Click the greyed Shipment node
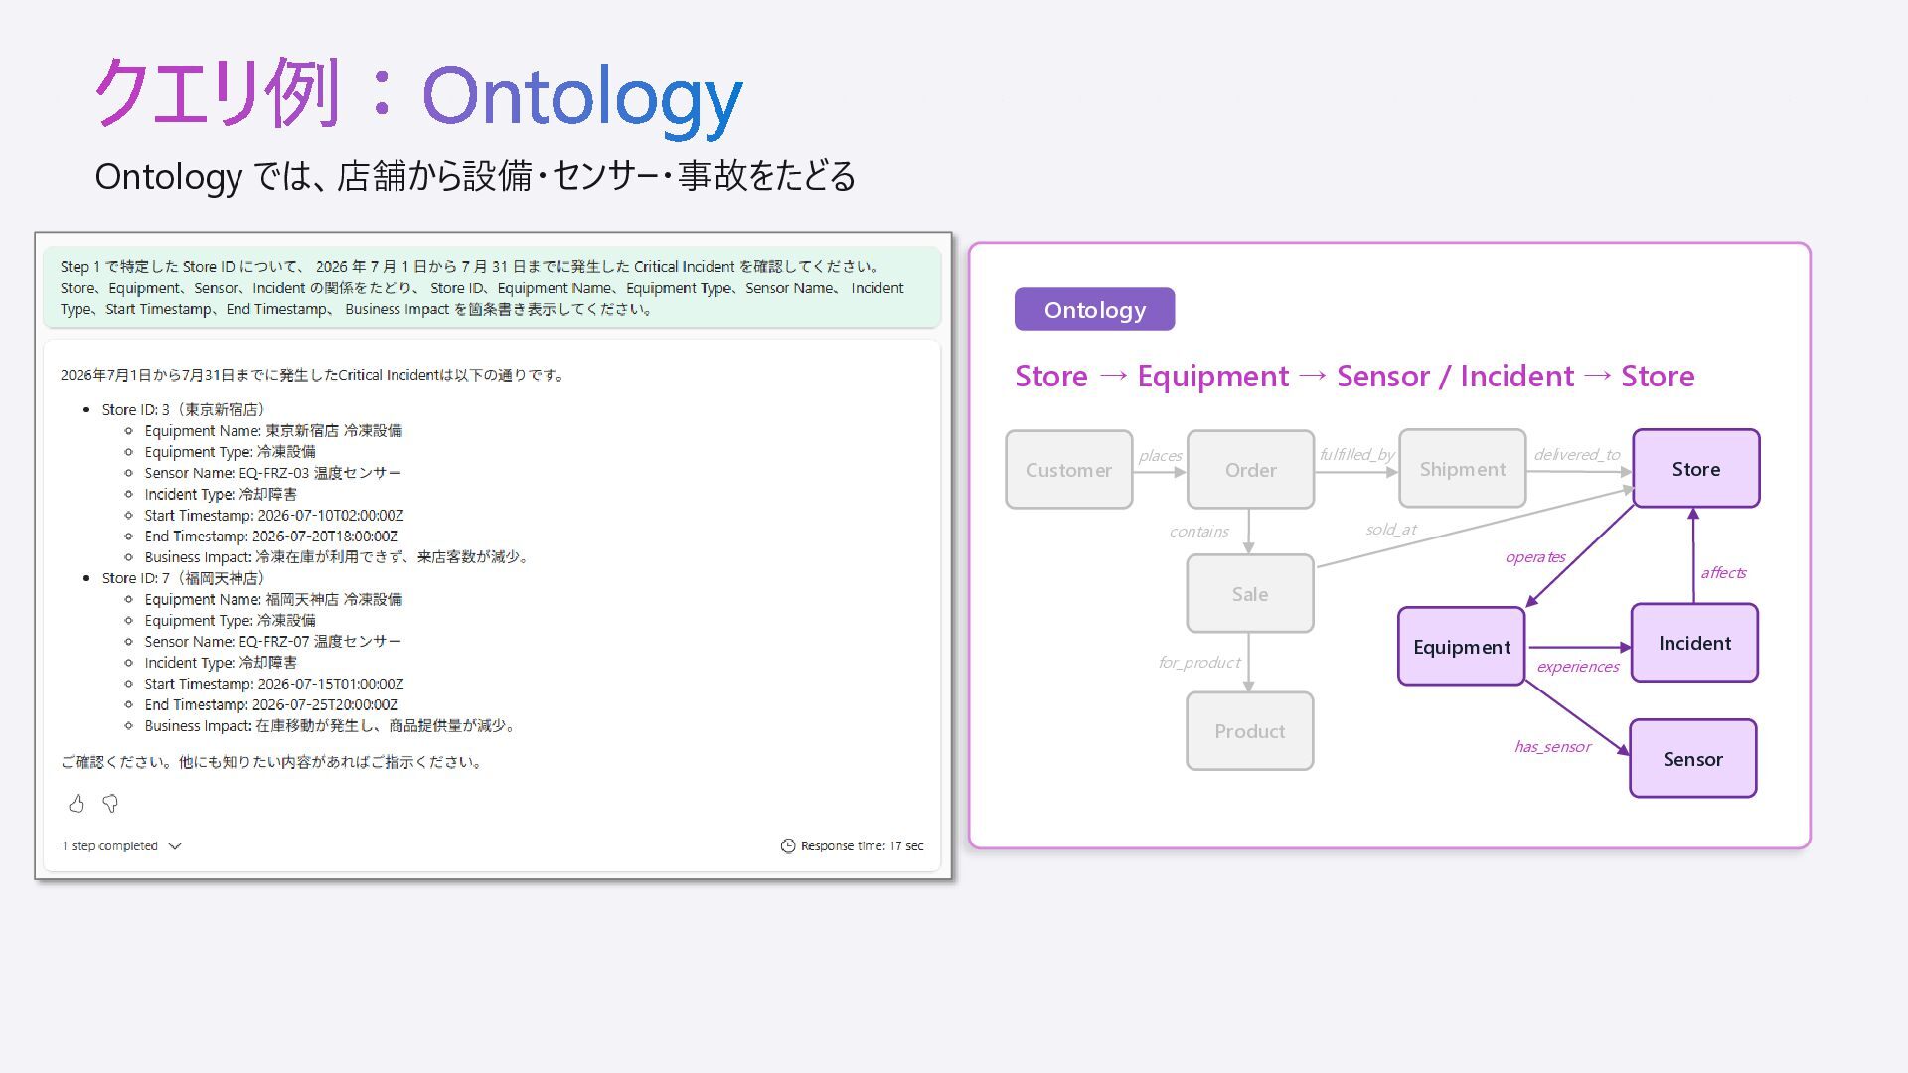 pos(1462,469)
